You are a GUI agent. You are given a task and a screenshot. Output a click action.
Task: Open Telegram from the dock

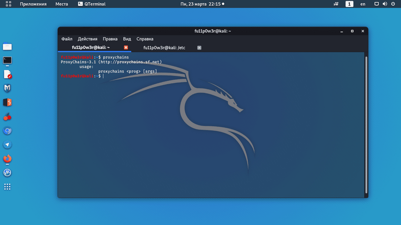click(x=8, y=145)
